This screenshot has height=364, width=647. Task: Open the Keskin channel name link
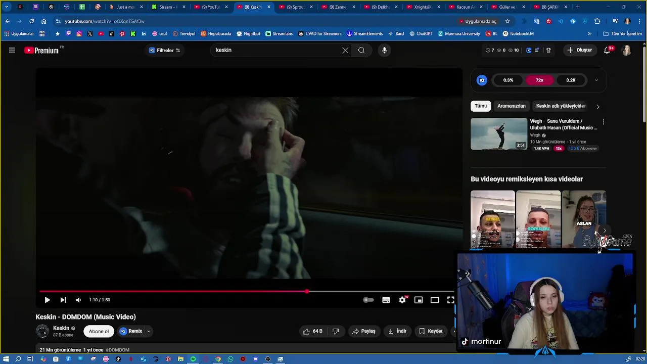point(61,328)
